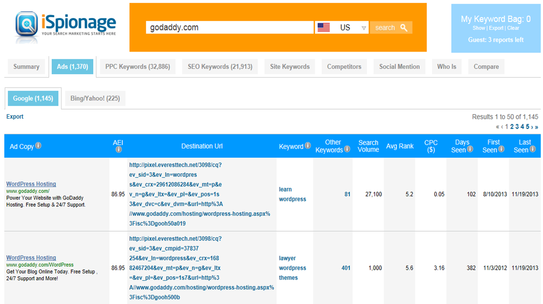Image resolution: width=543 pixels, height=304 pixels.
Task: Click first seen date 8/10/2013
Action: [495, 194]
